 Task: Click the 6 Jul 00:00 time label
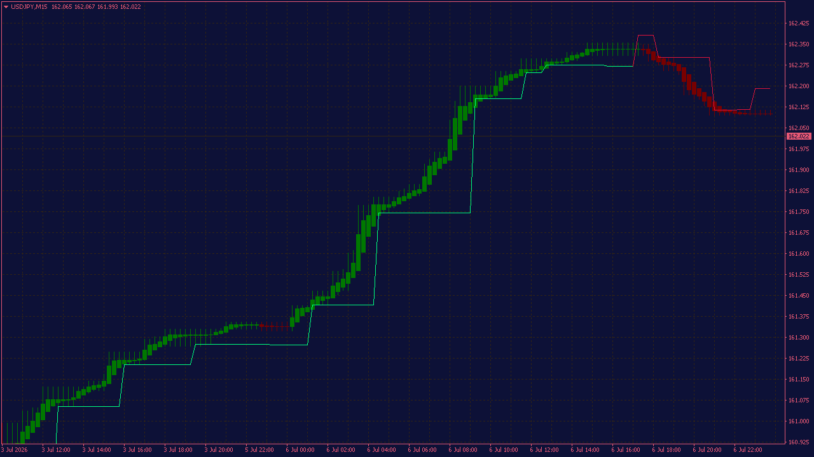[300, 450]
